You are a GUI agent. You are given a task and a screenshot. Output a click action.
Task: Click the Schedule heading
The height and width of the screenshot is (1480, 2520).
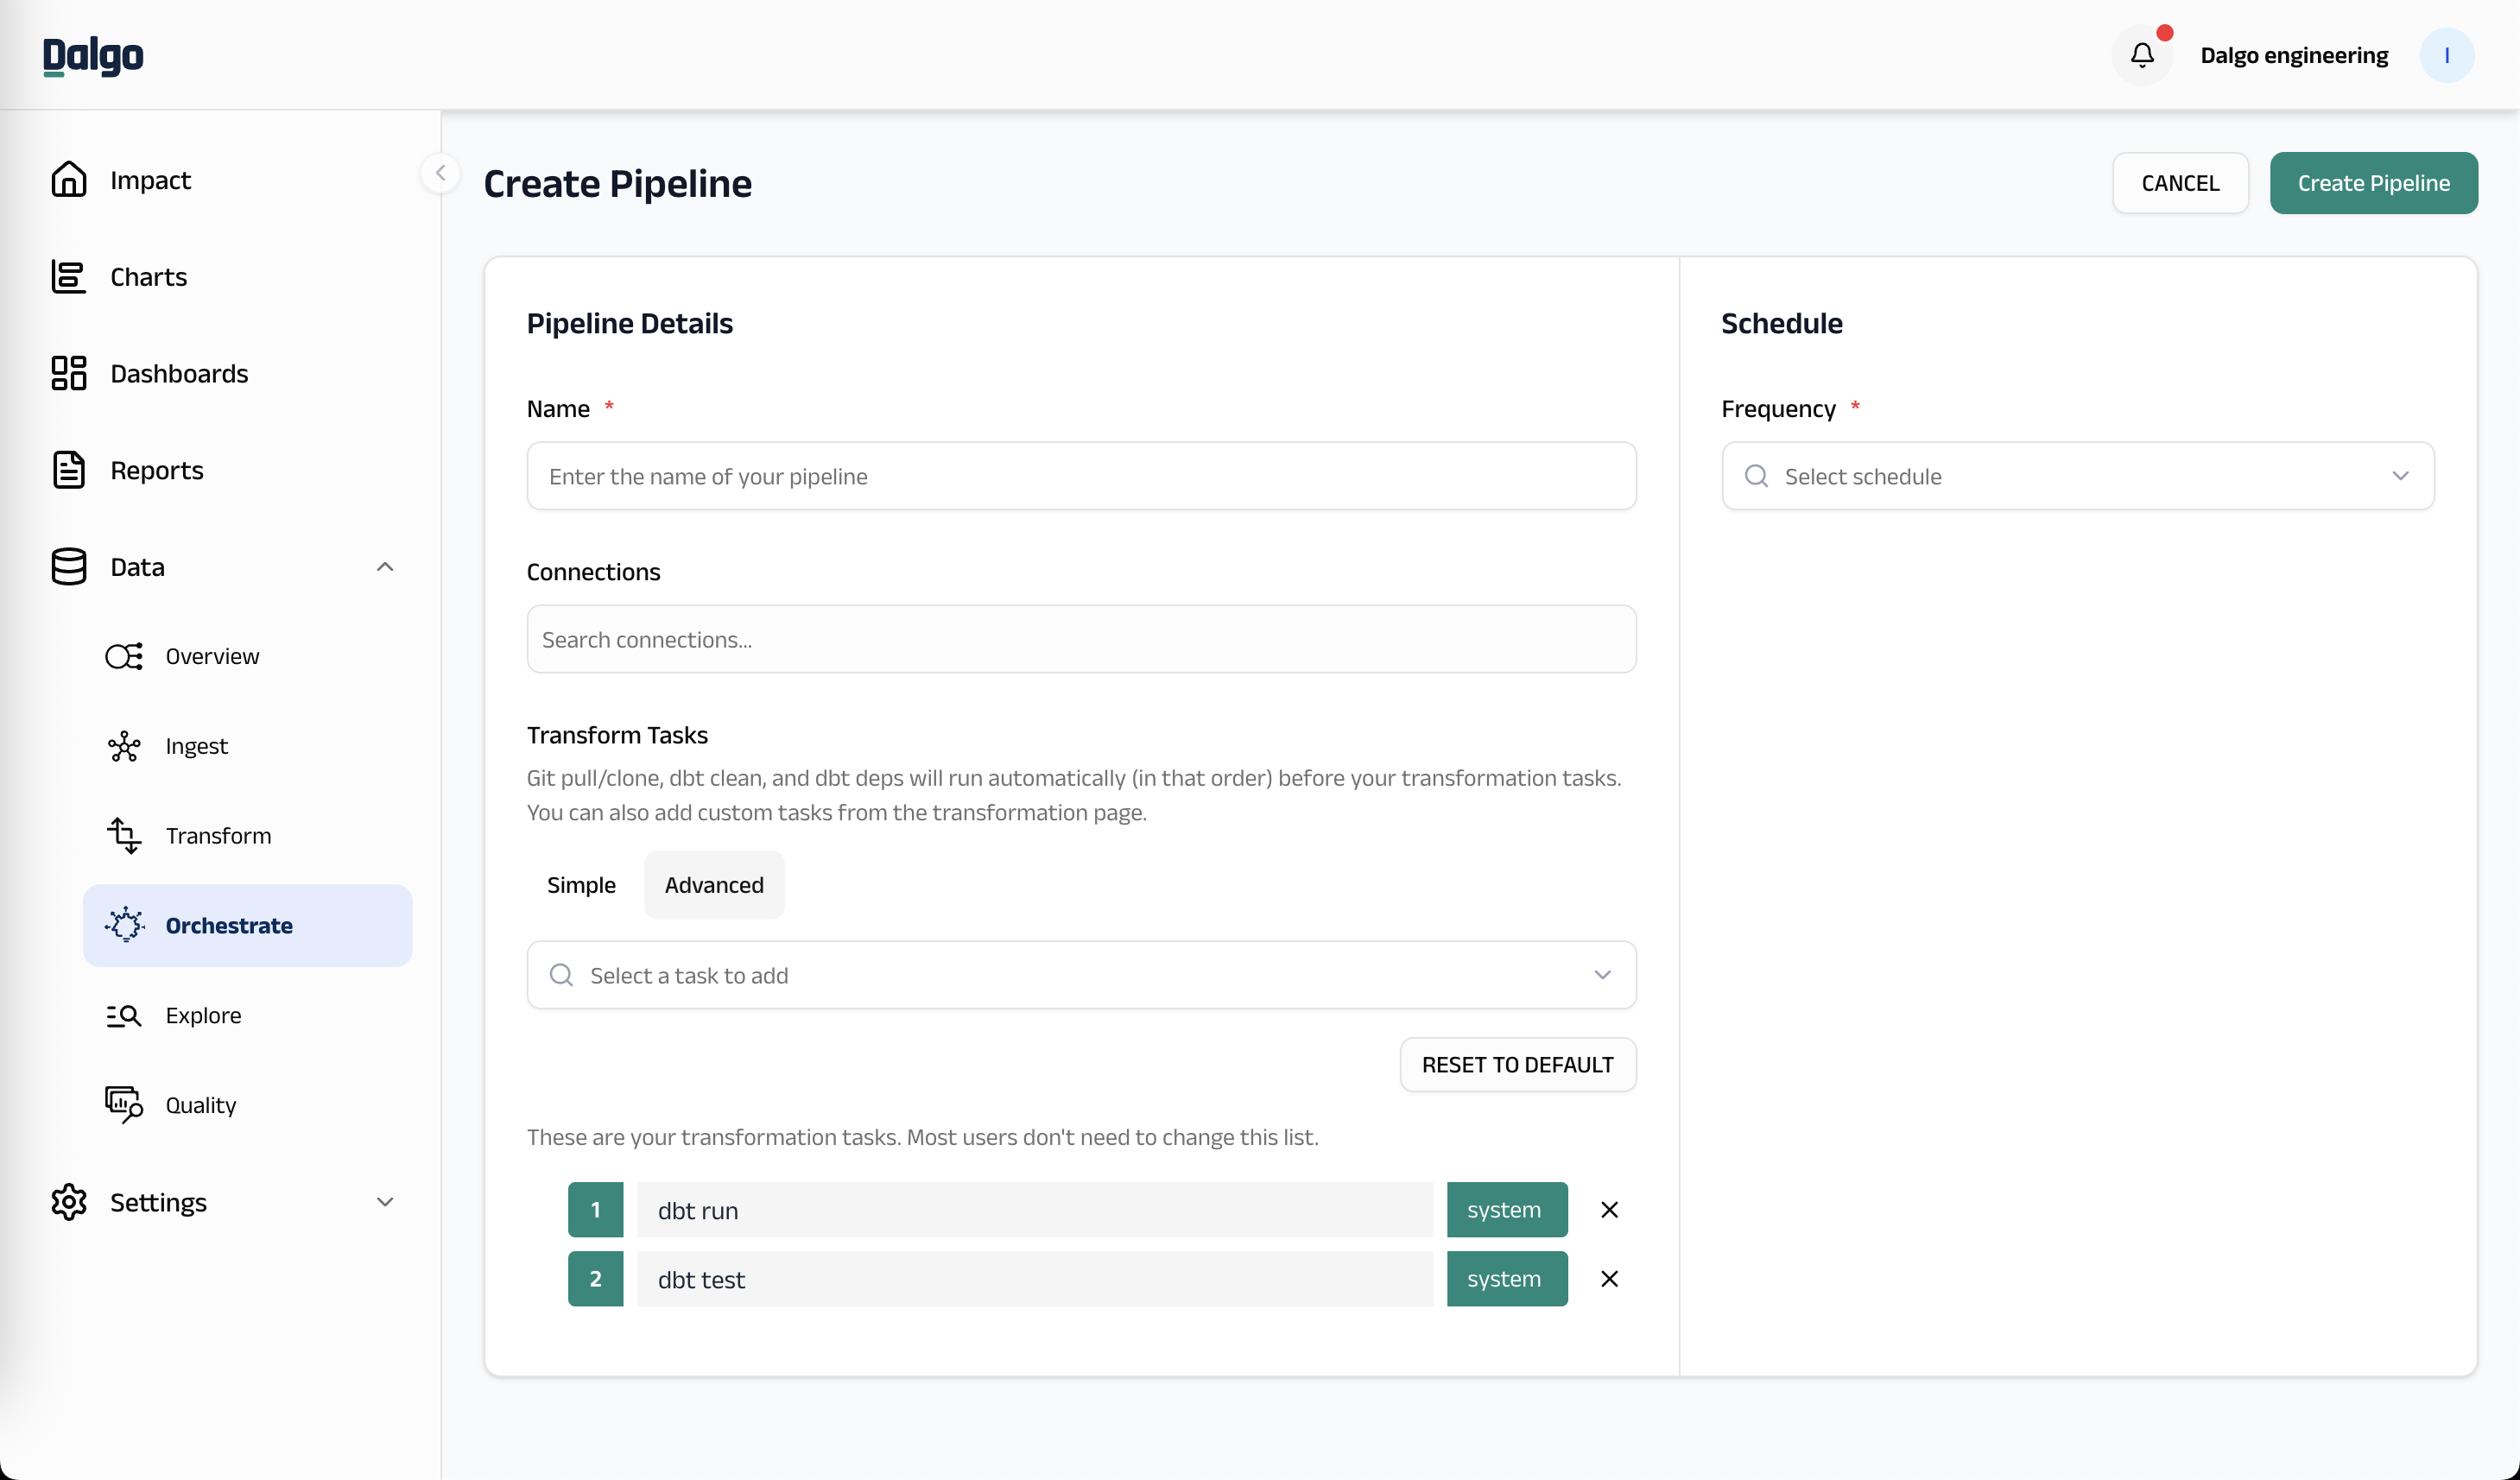(x=1781, y=323)
